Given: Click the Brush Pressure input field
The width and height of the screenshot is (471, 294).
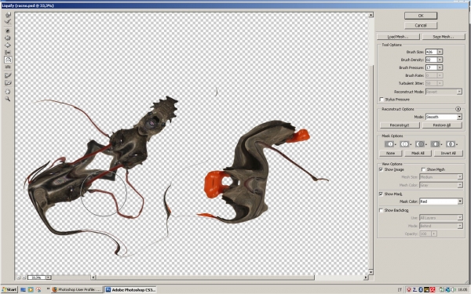Looking at the screenshot, I should point(431,67).
